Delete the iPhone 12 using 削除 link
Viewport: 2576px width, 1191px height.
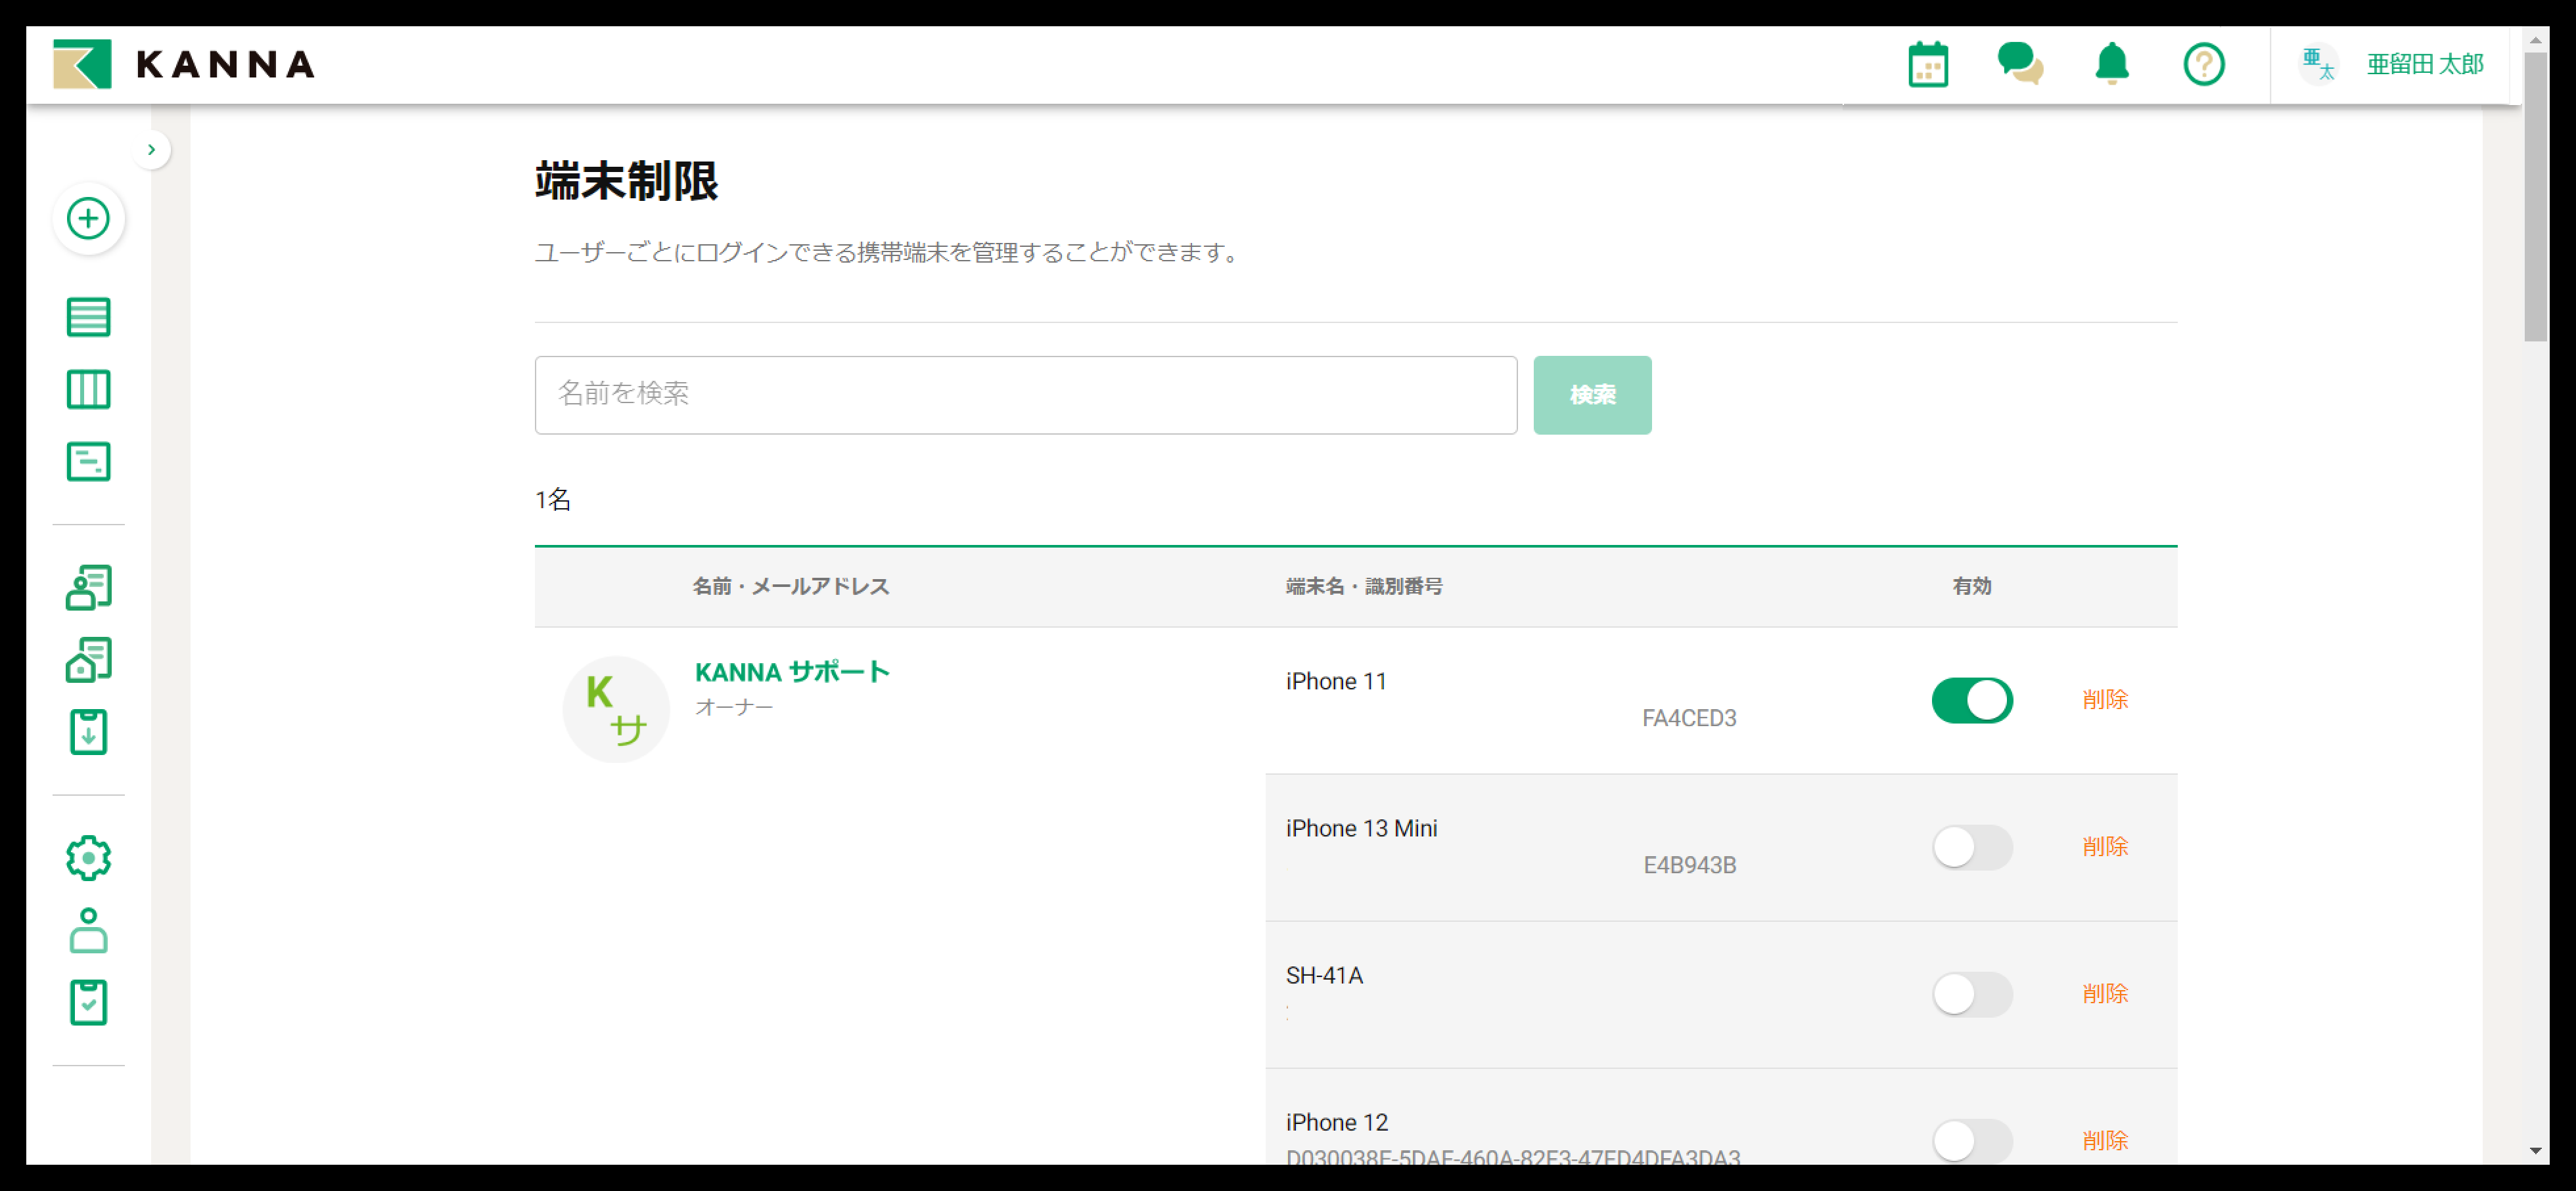[x=2105, y=1140]
